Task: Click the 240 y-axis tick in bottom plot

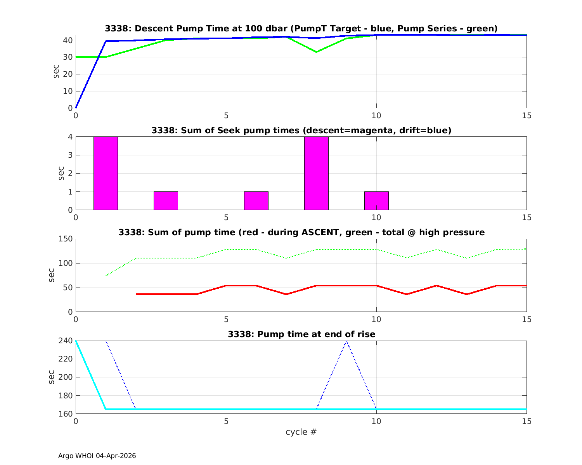Action: click(x=65, y=341)
